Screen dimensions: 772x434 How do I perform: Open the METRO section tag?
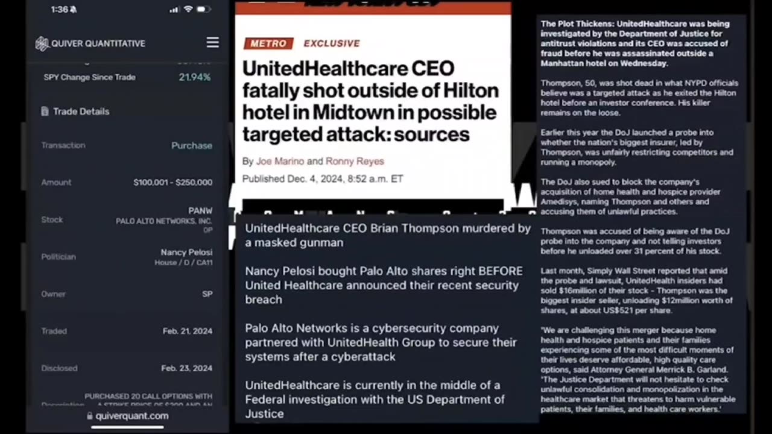point(269,43)
